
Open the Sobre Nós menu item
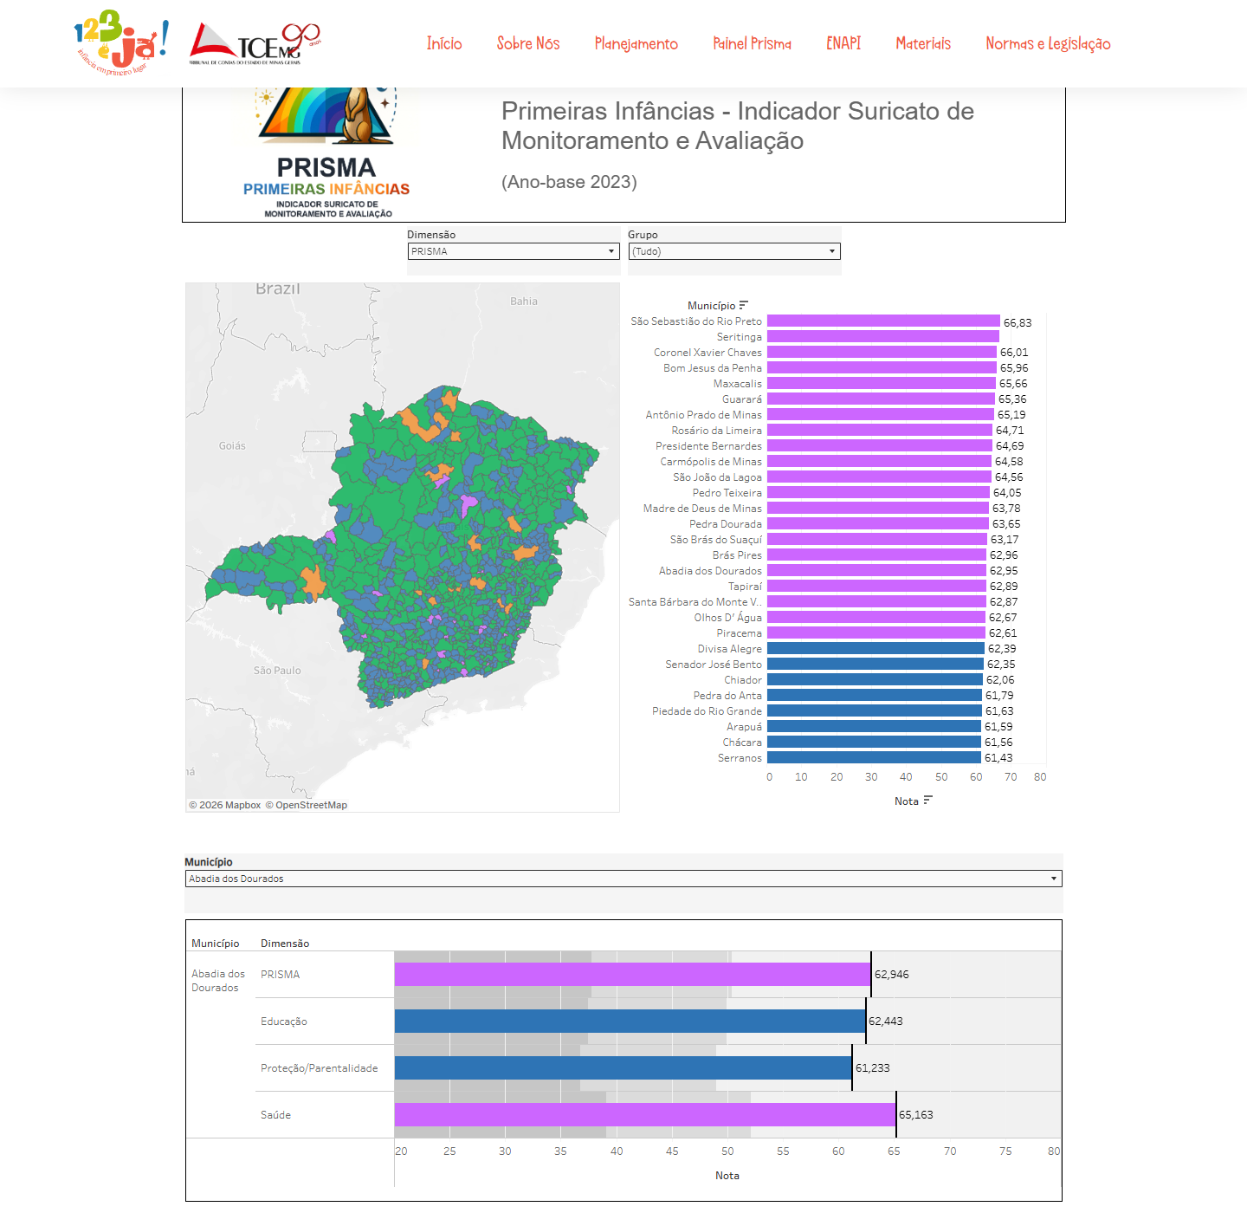528,43
